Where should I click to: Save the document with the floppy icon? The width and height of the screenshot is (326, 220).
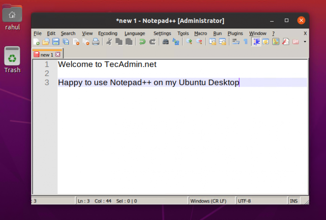(56, 42)
